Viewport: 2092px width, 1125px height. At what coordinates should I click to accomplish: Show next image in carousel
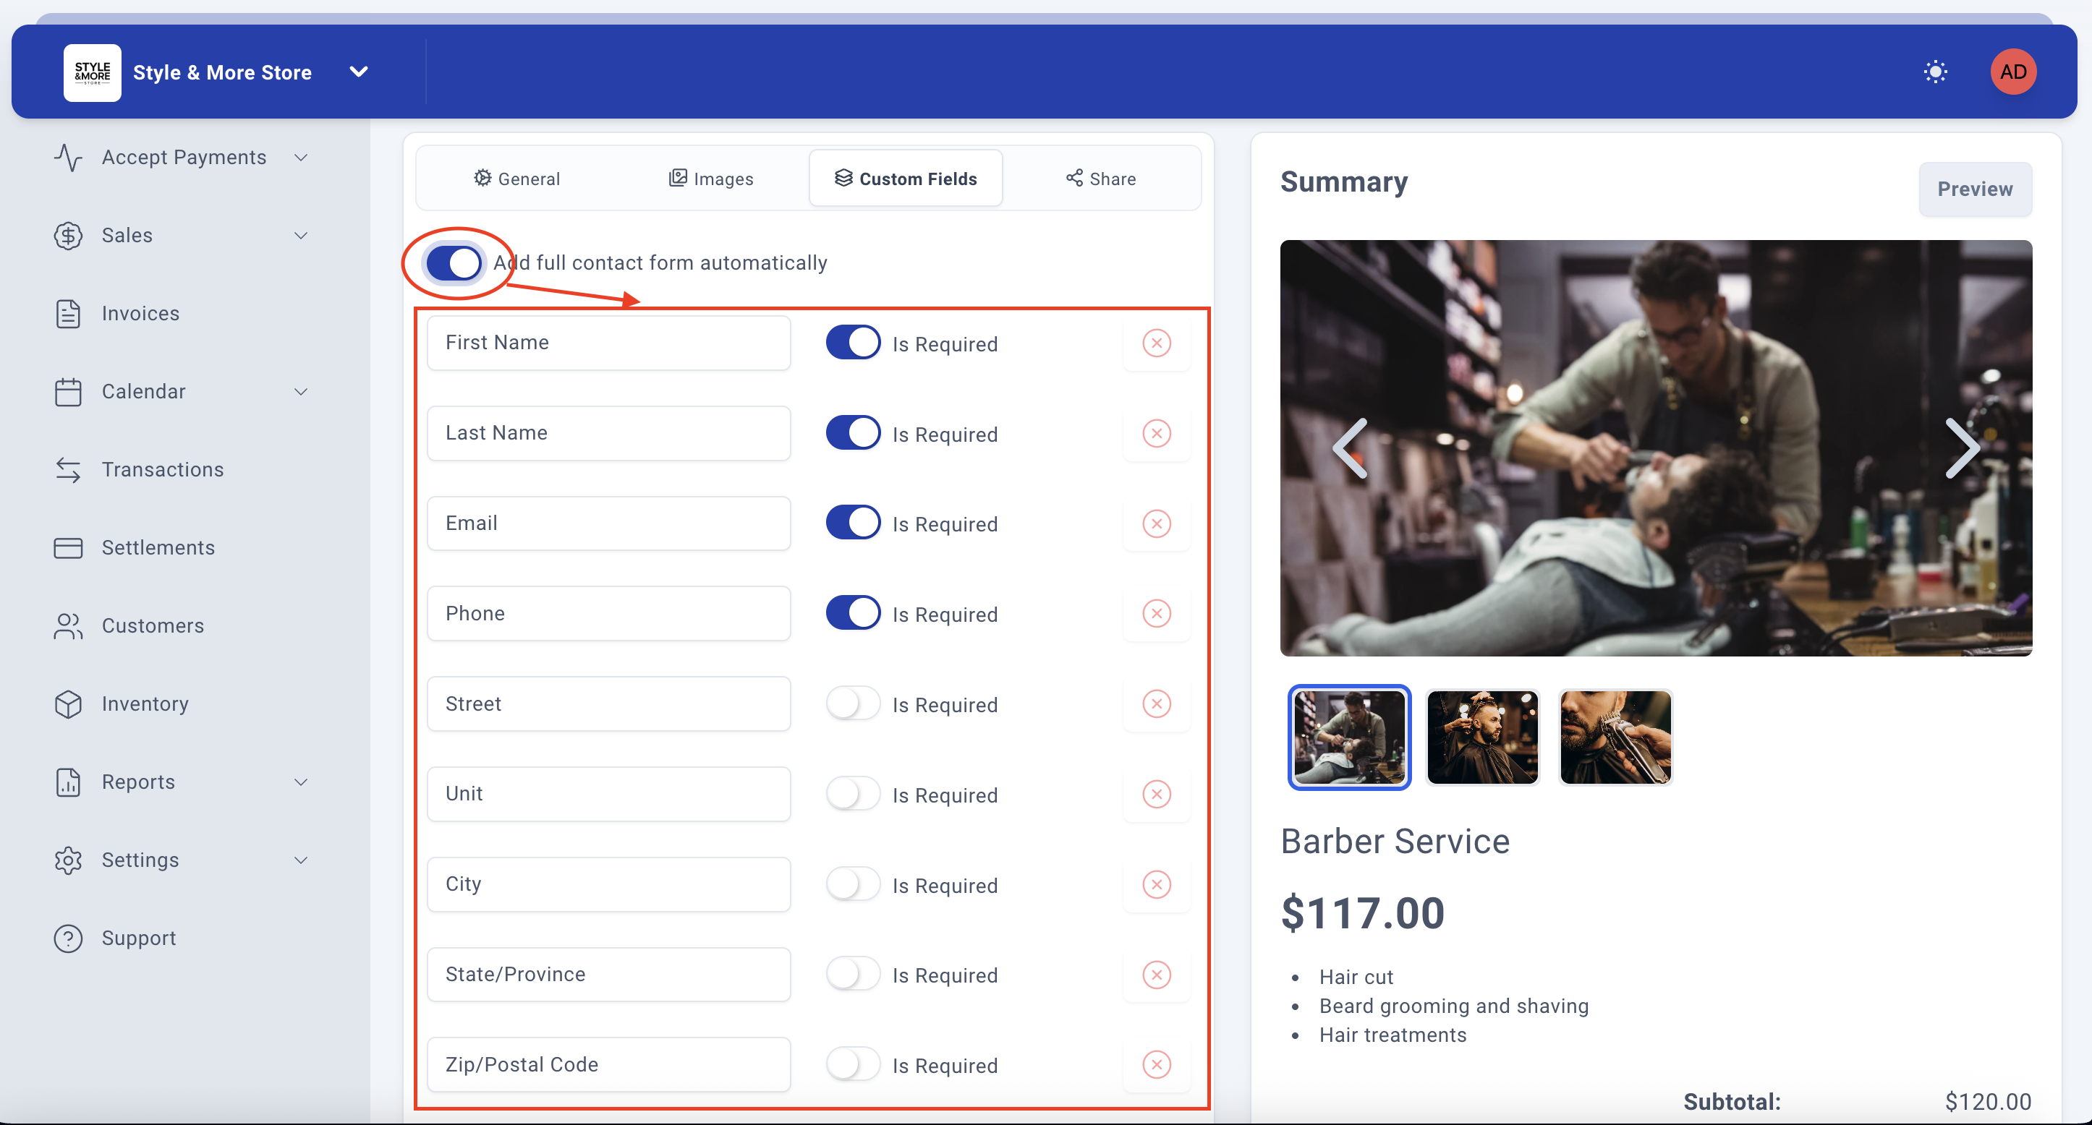click(1962, 448)
